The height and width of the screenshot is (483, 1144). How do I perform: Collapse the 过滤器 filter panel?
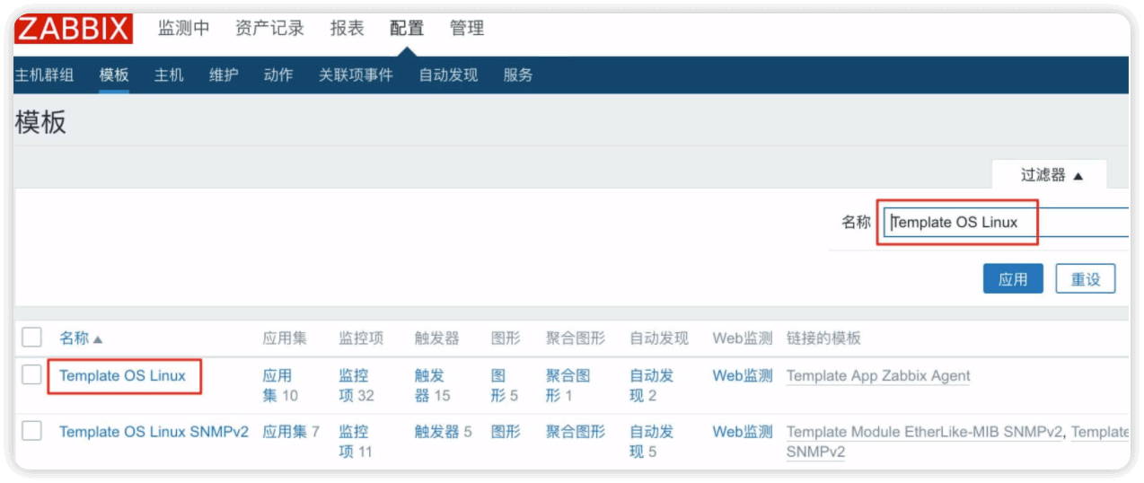point(1051,175)
